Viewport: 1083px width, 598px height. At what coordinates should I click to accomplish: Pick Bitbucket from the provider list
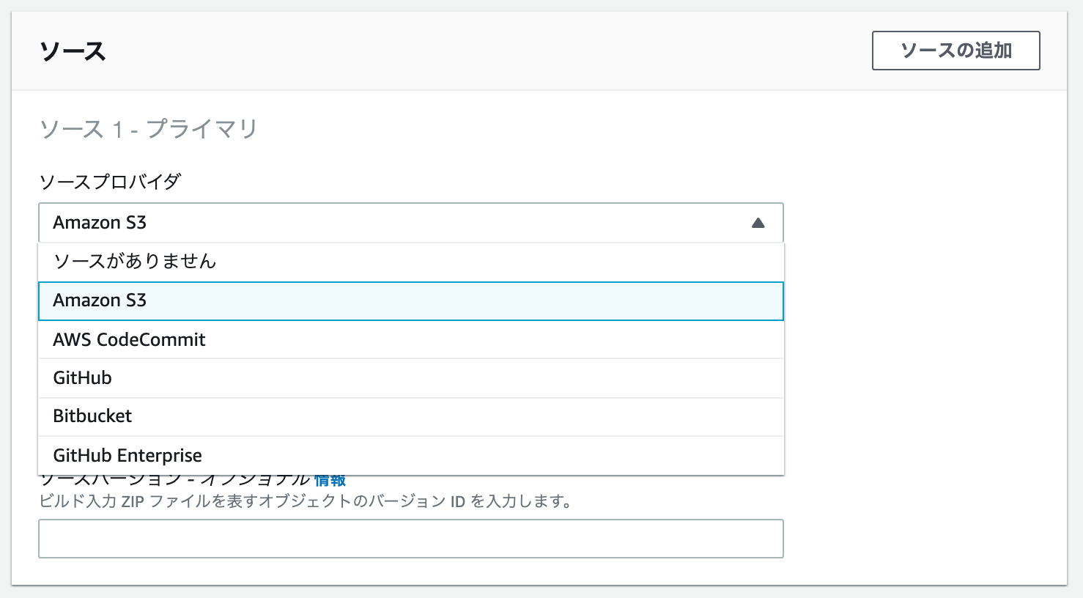411,416
